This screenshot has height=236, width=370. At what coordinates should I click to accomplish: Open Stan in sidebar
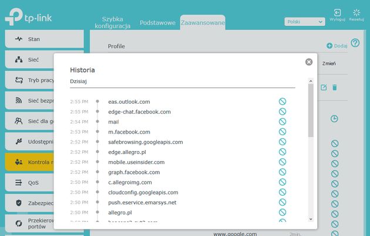point(45,39)
